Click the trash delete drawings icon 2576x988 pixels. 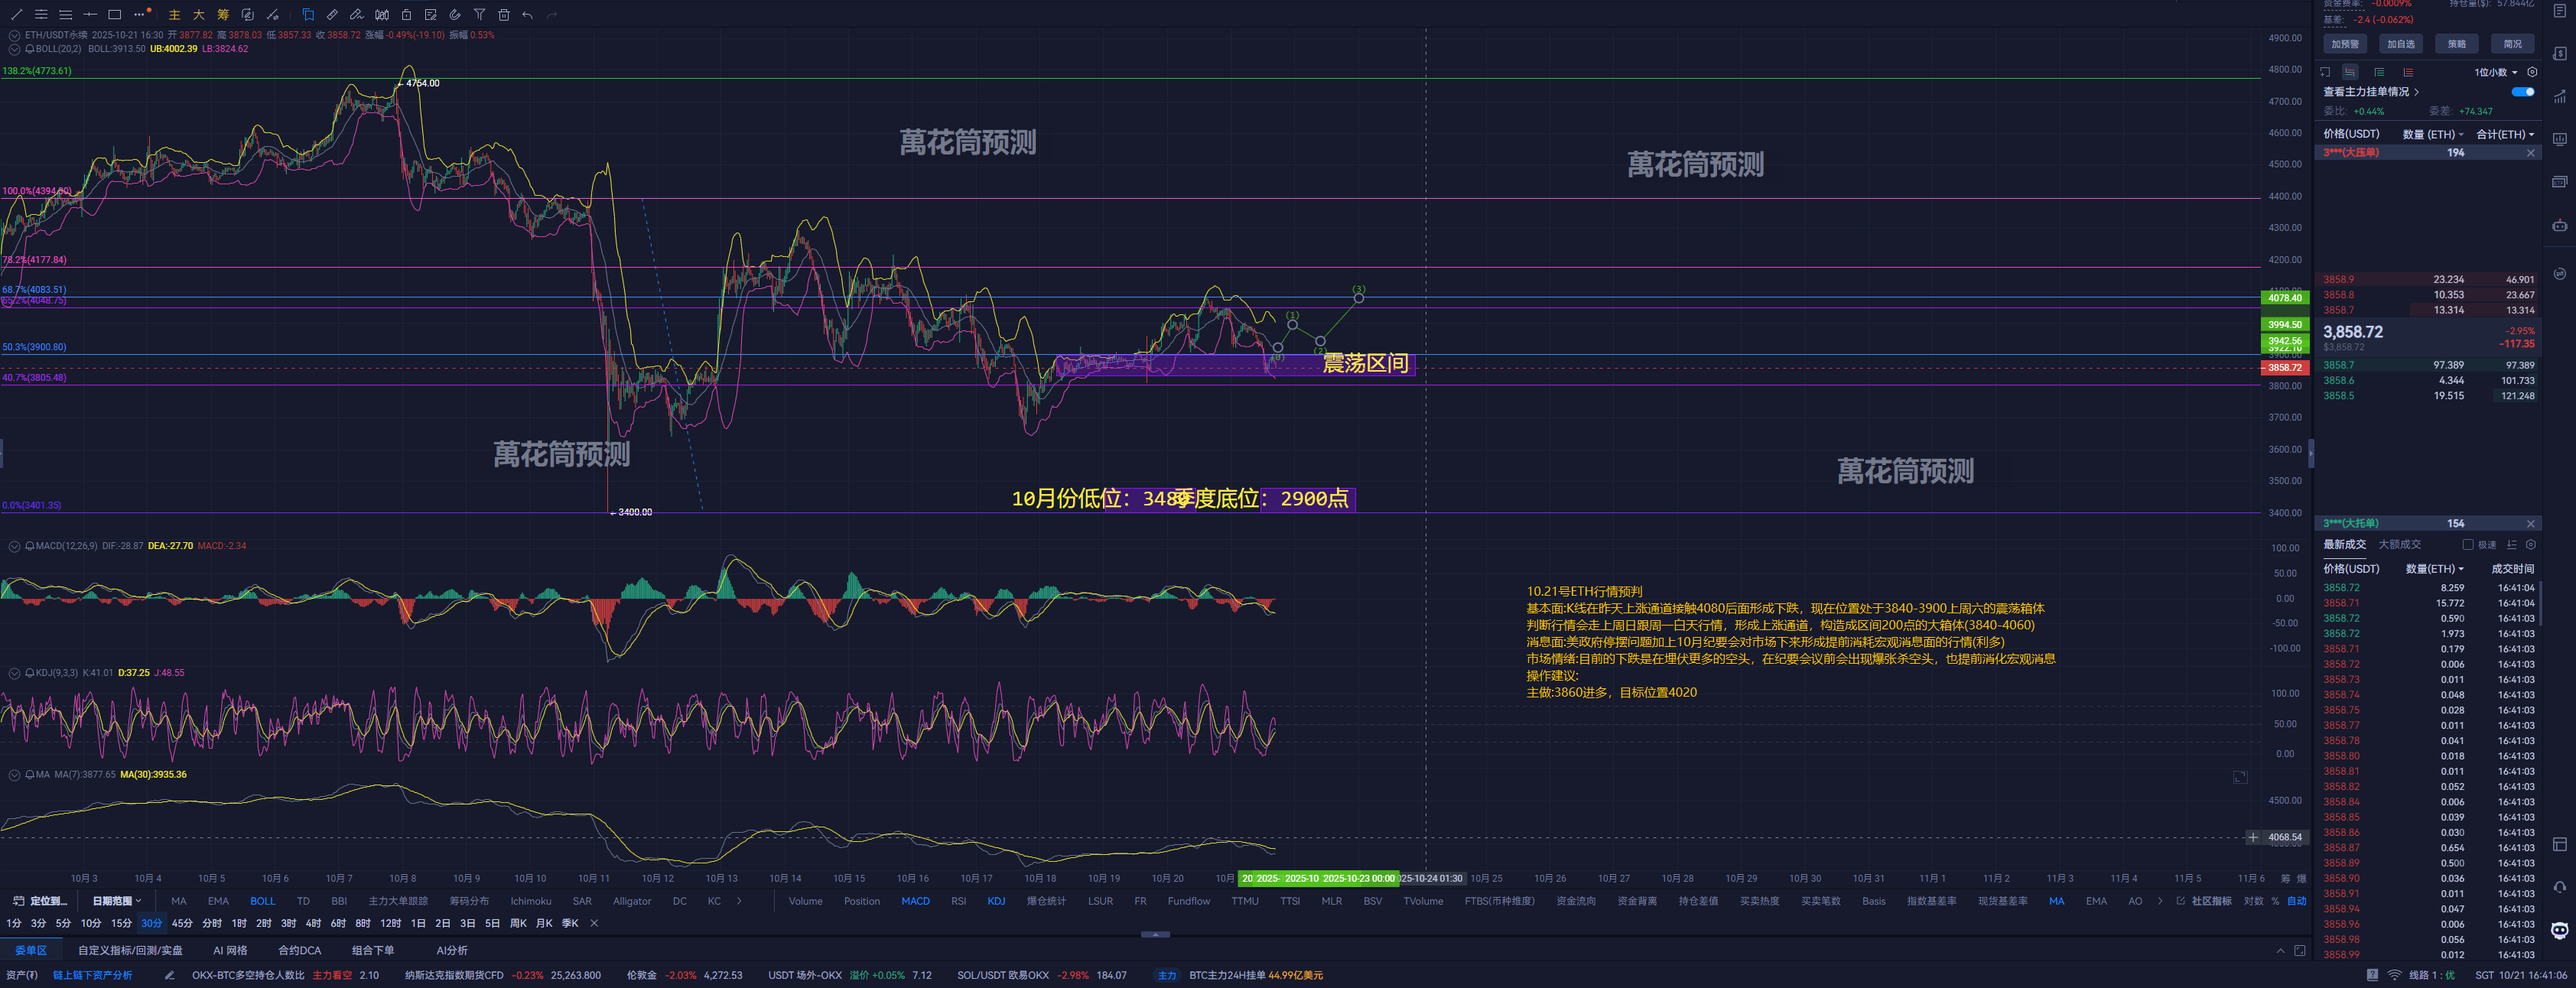[503, 14]
